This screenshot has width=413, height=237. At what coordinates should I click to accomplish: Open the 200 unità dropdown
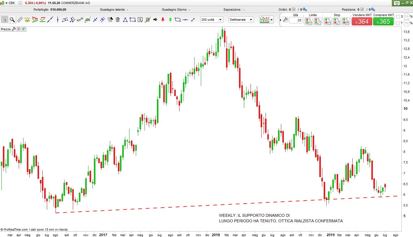[x=212, y=20]
